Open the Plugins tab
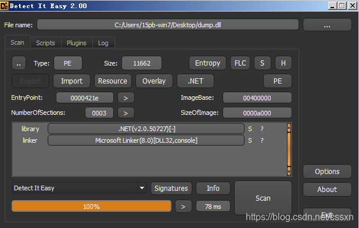The width and height of the screenshot is (359, 228). pos(77,43)
